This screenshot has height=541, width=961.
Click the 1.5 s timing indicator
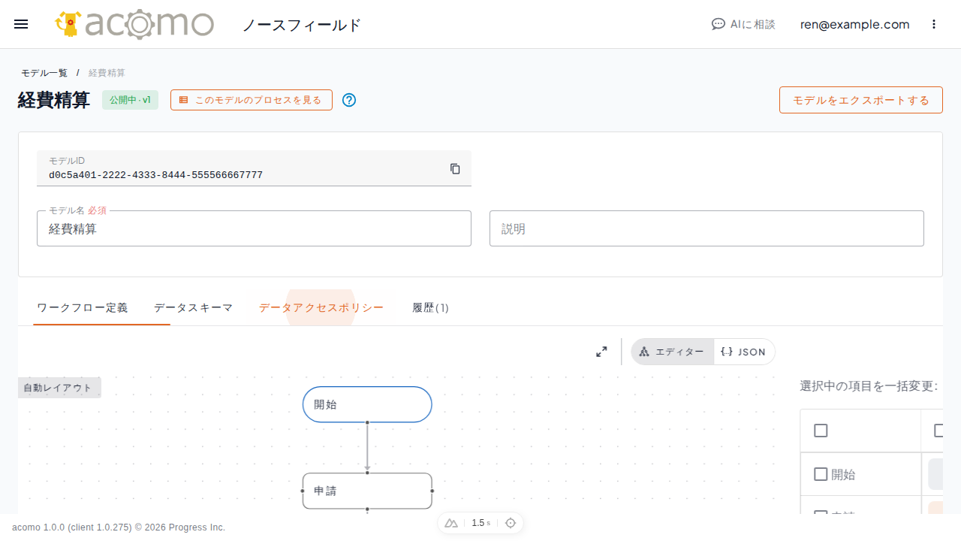[481, 523]
